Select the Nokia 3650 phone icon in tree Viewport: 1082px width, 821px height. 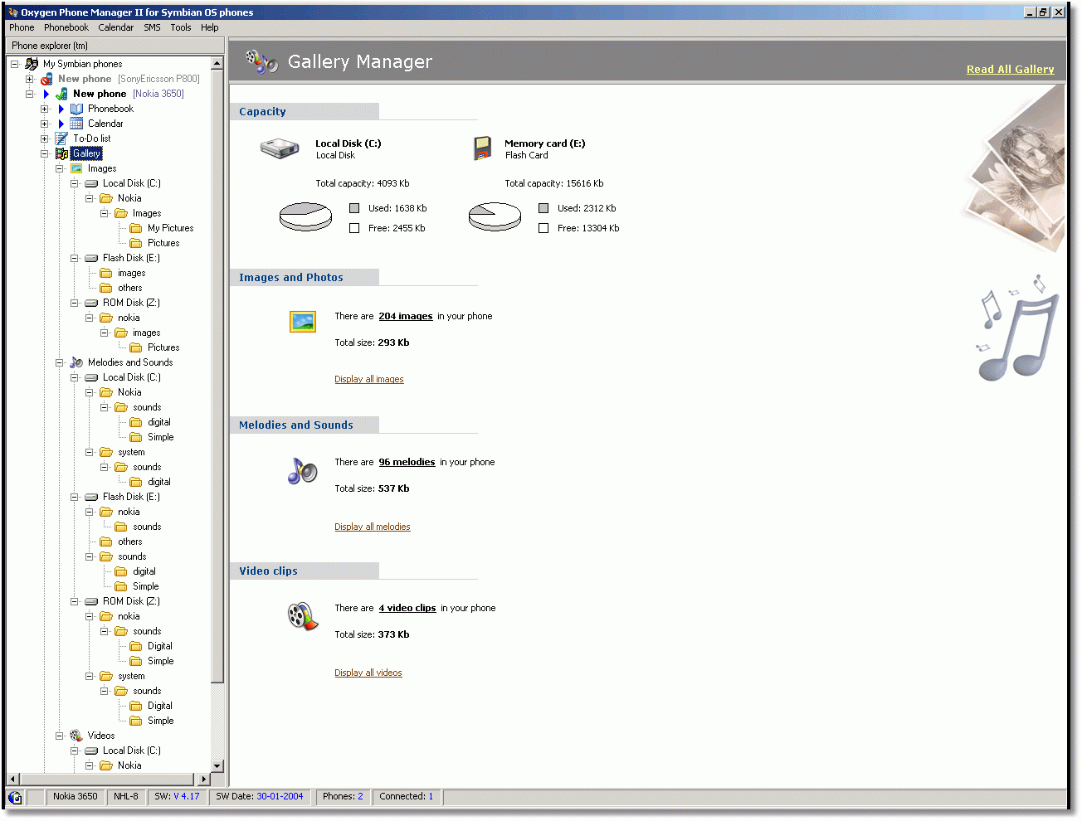click(x=61, y=94)
